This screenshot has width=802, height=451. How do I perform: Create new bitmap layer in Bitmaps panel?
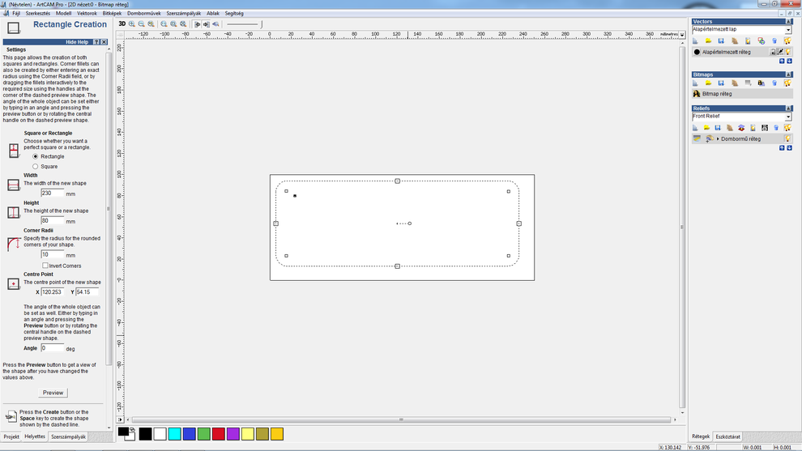pos(696,83)
